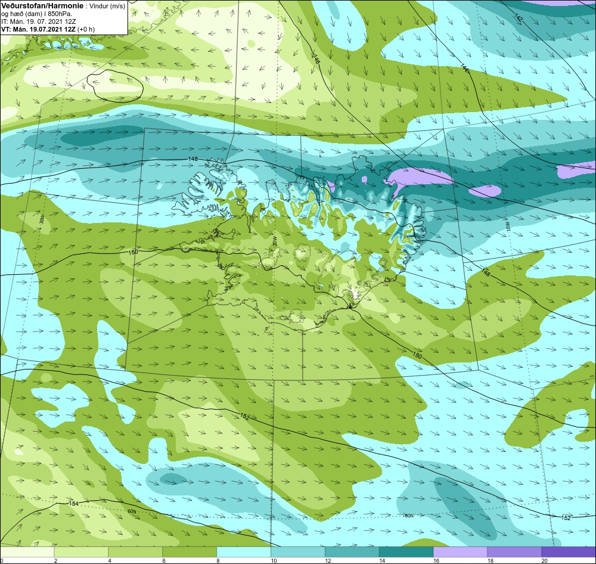Viewport: 596px width, 564px height.
Task: Click the "142" contour height label
Action: point(518,17)
